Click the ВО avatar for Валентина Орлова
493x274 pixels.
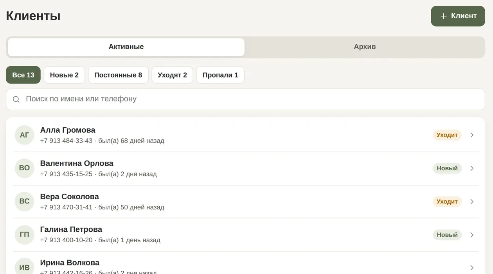point(24,168)
